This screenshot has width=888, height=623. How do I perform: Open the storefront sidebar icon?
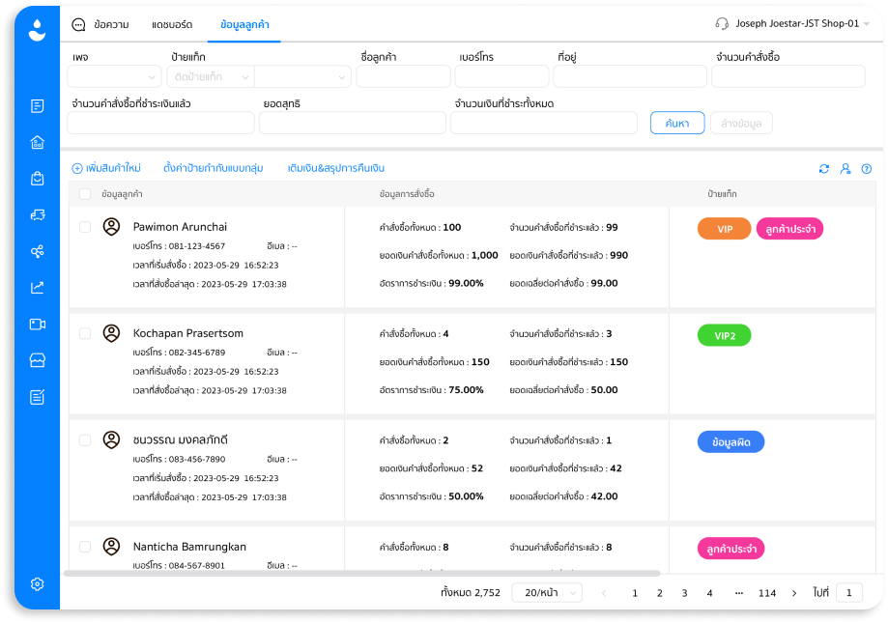(38, 360)
